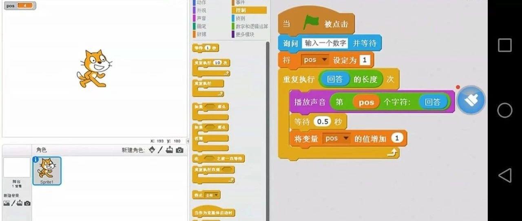Image resolution: width=522 pixels, height=221 pixels.
Task: Click the palette 如果 那么 block without 否则
Action: click(210, 111)
